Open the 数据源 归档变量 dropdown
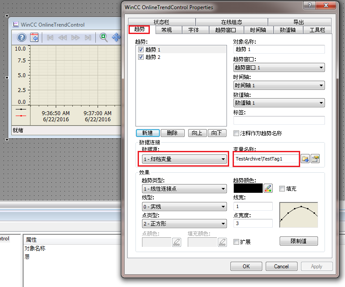Image resolution: width=345 pixels, height=287 pixels. (184, 159)
